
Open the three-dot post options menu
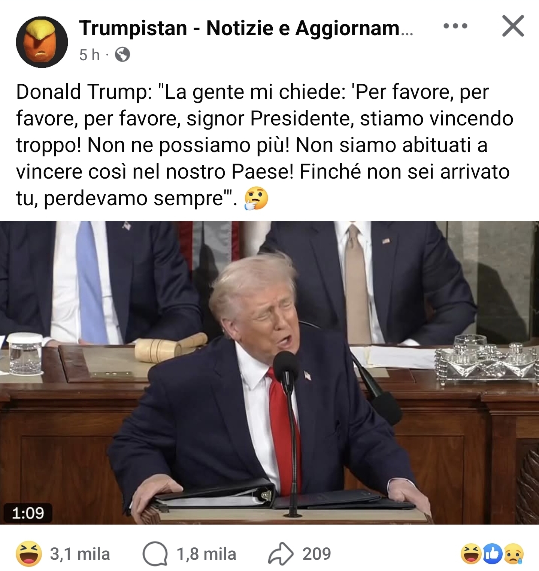pyautogui.click(x=455, y=26)
